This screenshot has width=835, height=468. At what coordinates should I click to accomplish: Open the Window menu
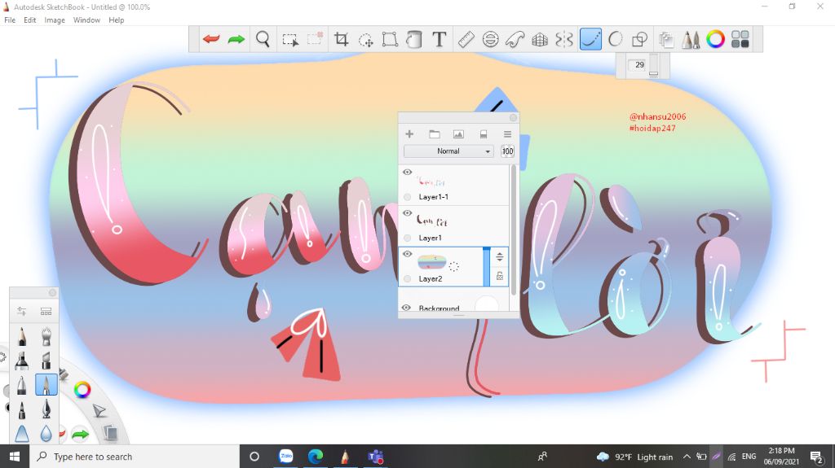coord(86,20)
